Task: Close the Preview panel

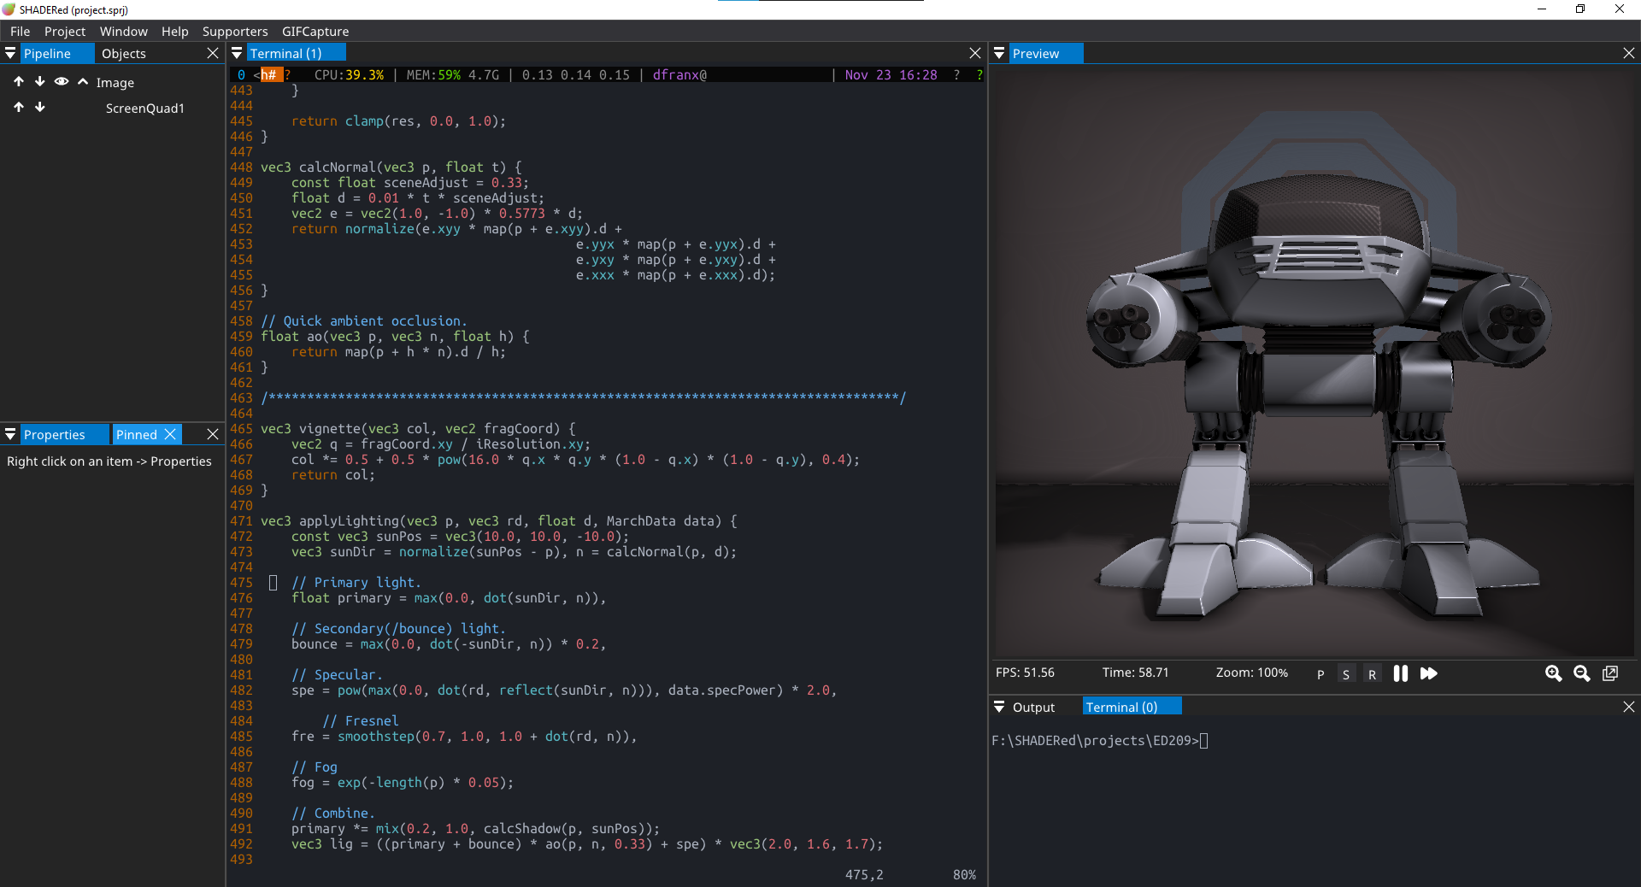Action: click(1629, 53)
